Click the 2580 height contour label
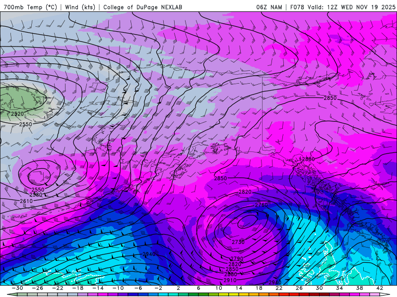Viewport: 397px width, 297px height. tap(36, 195)
